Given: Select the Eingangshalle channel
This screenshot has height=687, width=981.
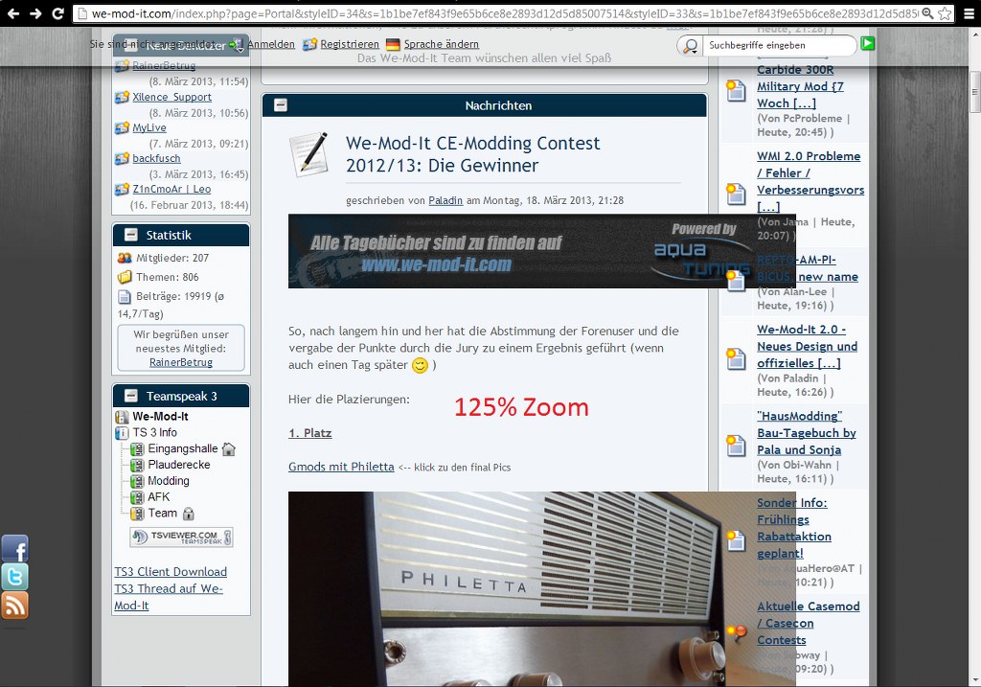Looking at the screenshot, I should [x=182, y=448].
